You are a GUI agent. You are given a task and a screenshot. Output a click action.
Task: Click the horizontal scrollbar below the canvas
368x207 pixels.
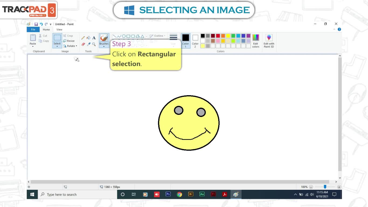tap(179, 182)
